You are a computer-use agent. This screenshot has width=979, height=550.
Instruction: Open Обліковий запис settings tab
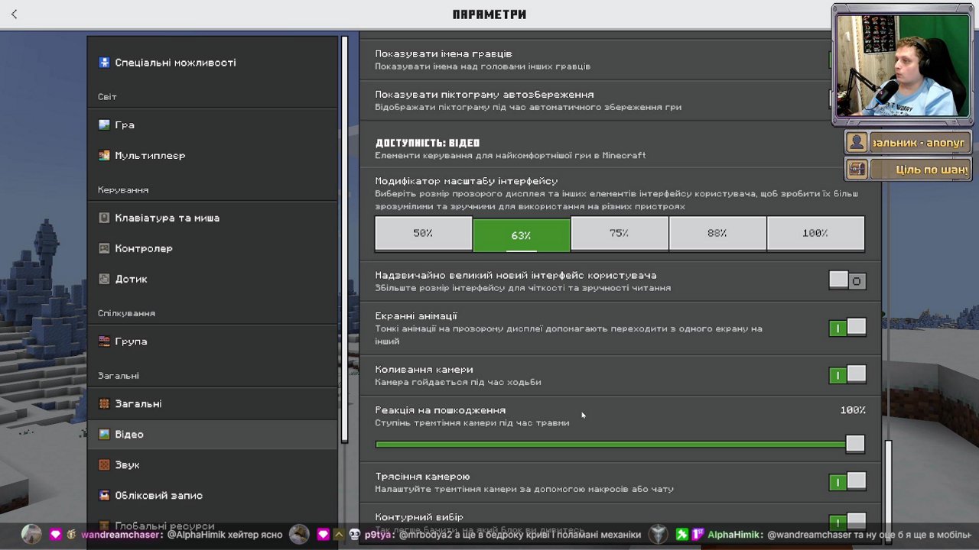point(212,495)
